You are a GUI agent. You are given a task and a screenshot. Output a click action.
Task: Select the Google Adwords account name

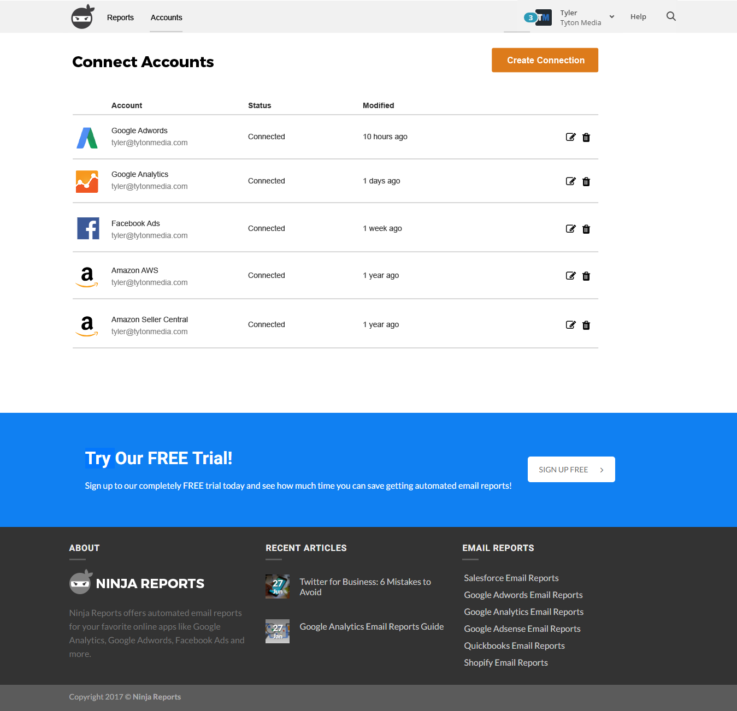[x=139, y=131]
